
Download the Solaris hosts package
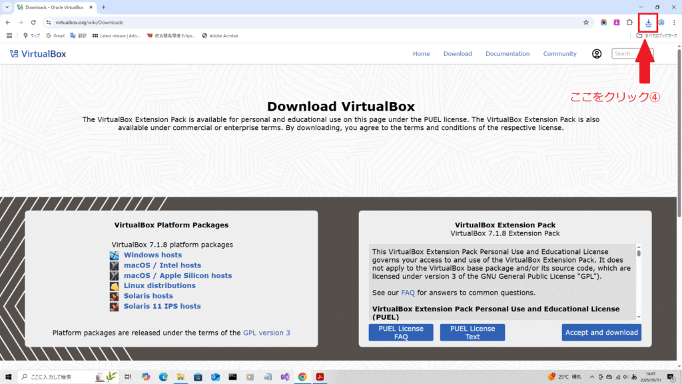(x=149, y=296)
